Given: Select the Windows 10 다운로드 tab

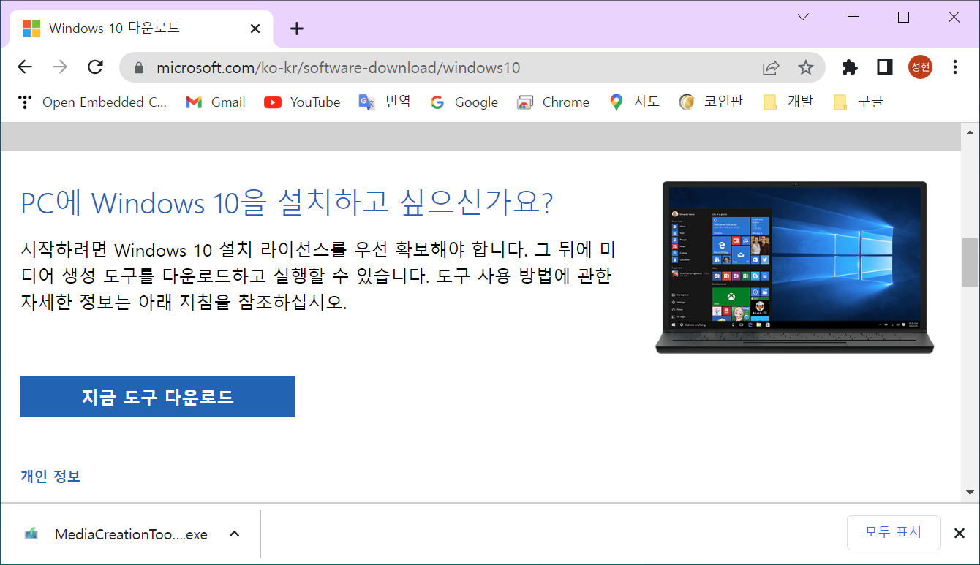Looking at the screenshot, I should (x=141, y=29).
